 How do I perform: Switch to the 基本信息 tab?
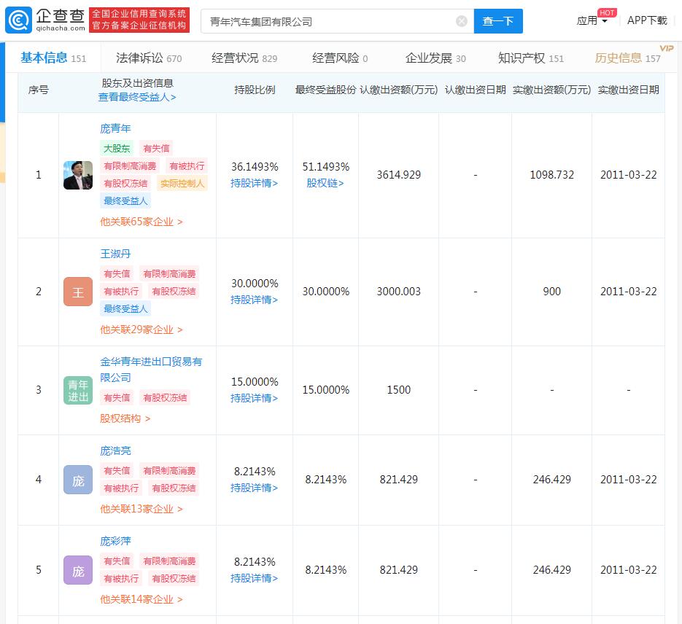(53, 58)
